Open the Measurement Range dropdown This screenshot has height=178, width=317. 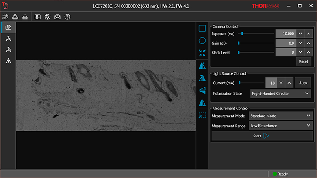[281, 126]
